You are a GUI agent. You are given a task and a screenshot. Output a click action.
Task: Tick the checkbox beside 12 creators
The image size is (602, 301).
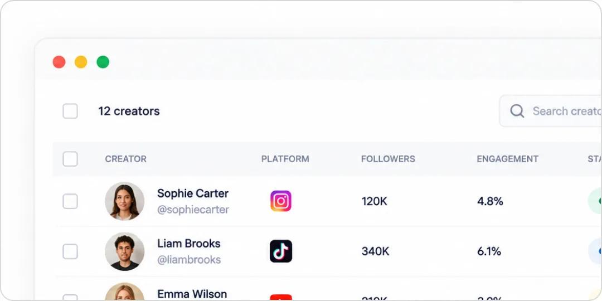(x=70, y=111)
